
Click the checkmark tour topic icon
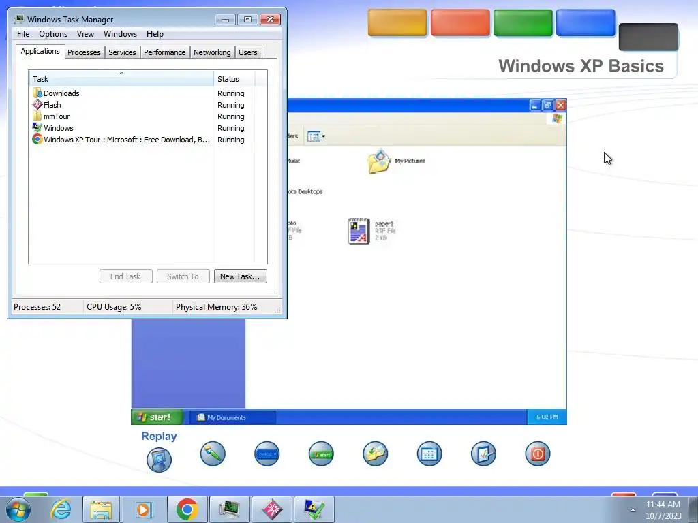(483, 454)
